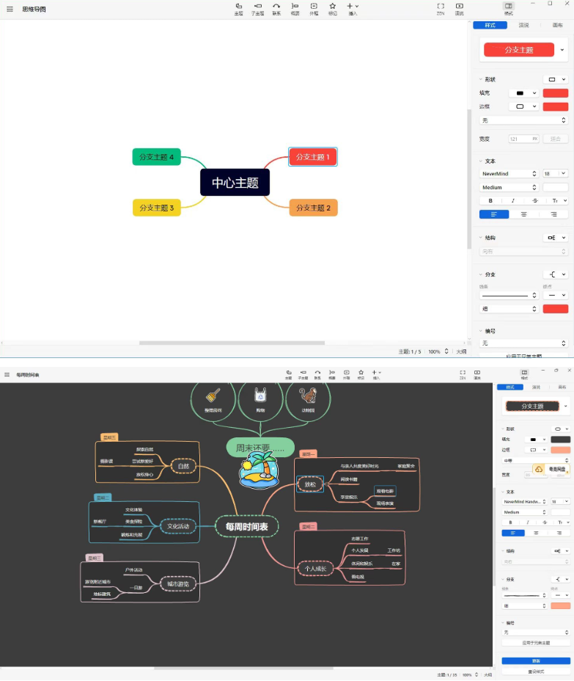Switch to 样式 tab in bottom window panel
This screenshot has height=681, width=574.
509,387
